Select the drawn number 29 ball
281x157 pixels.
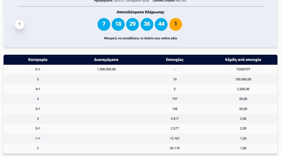[x=132, y=24]
